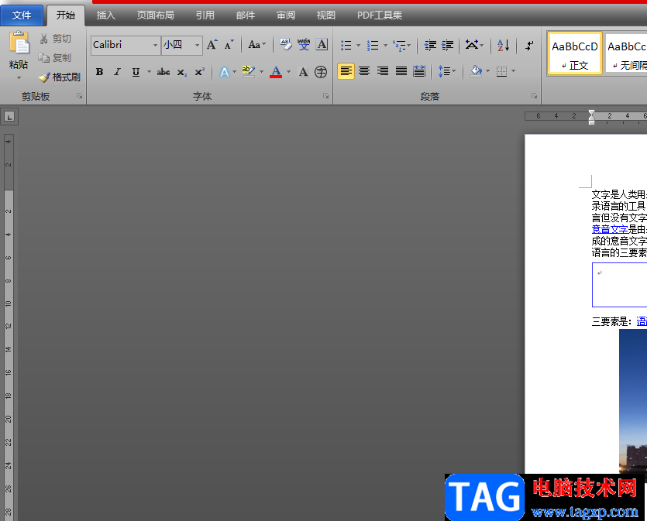Click the Grow Font icon
The image size is (647, 521).
tap(212, 45)
